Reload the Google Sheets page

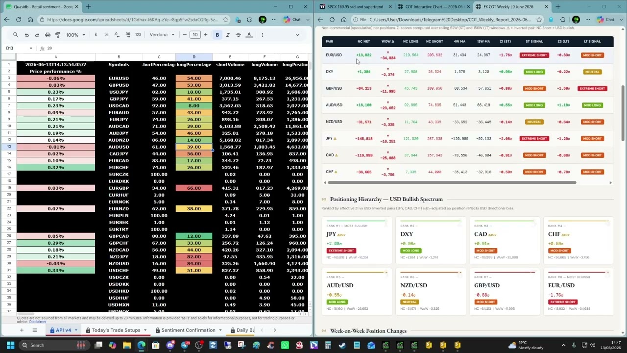[x=19, y=20]
